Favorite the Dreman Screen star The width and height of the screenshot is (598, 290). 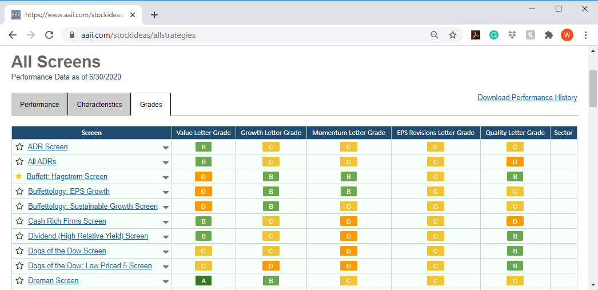coord(19,280)
